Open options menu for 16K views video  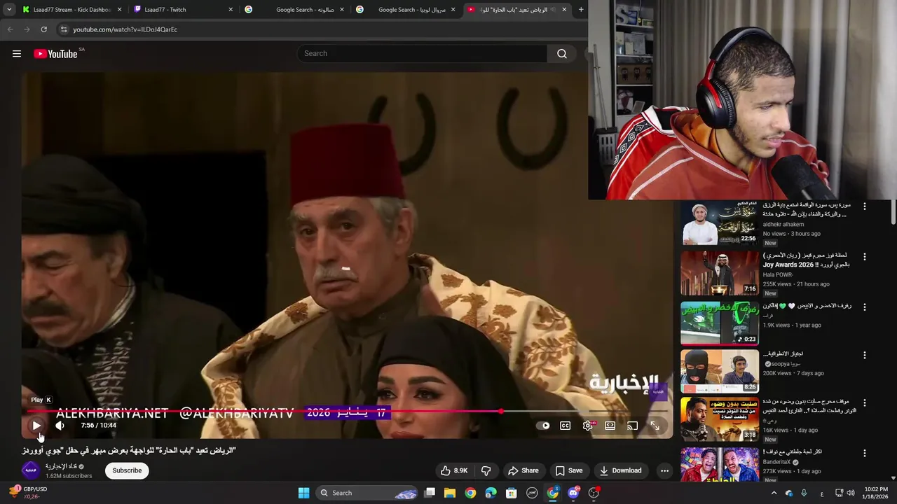[x=864, y=403]
